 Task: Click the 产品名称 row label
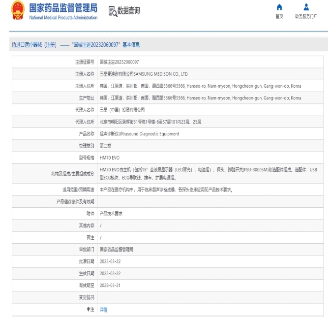pos(87,134)
